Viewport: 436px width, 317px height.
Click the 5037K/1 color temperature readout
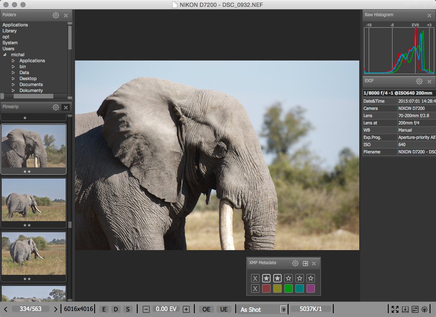click(x=311, y=309)
